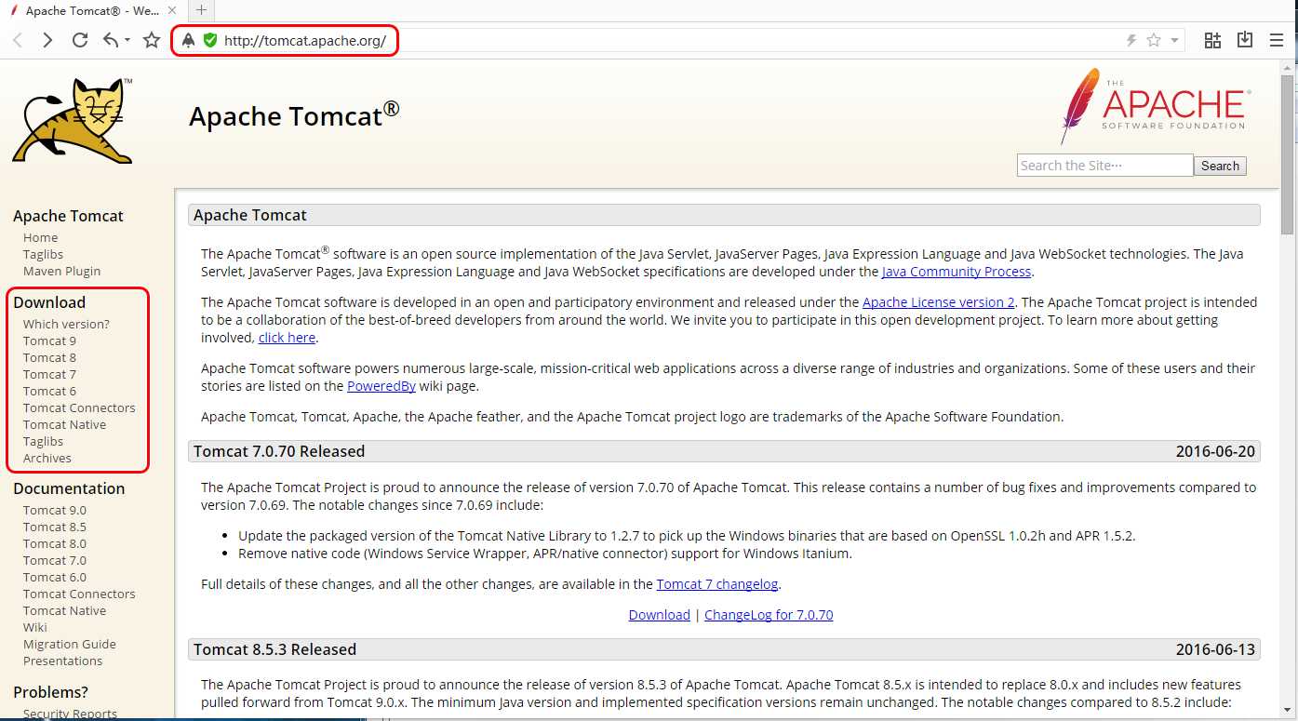Open Tomcat 8.5 documentation link
The height and width of the screenshot is (721, 1298).
point(54,527)
